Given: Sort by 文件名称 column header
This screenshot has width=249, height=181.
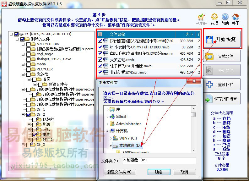Looking at the screenshot, I should click(117, 34).
